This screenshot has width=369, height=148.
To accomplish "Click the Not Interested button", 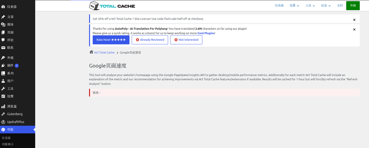I will tap(186, 40).
